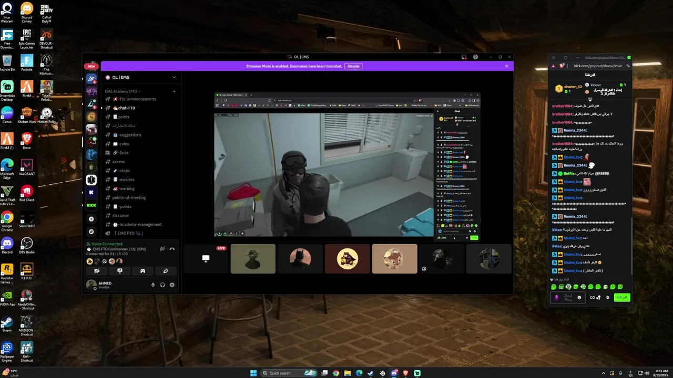Start an activity with the game controller button
Image resolution: width=673 pixels, height=378 pixels.
pyautogui.click(x=142, y=271)
